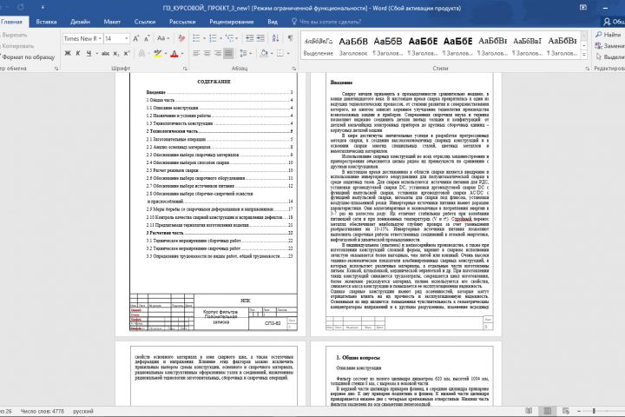
Task: Open the Абзац dialog launcher
Action: [294, 69]
